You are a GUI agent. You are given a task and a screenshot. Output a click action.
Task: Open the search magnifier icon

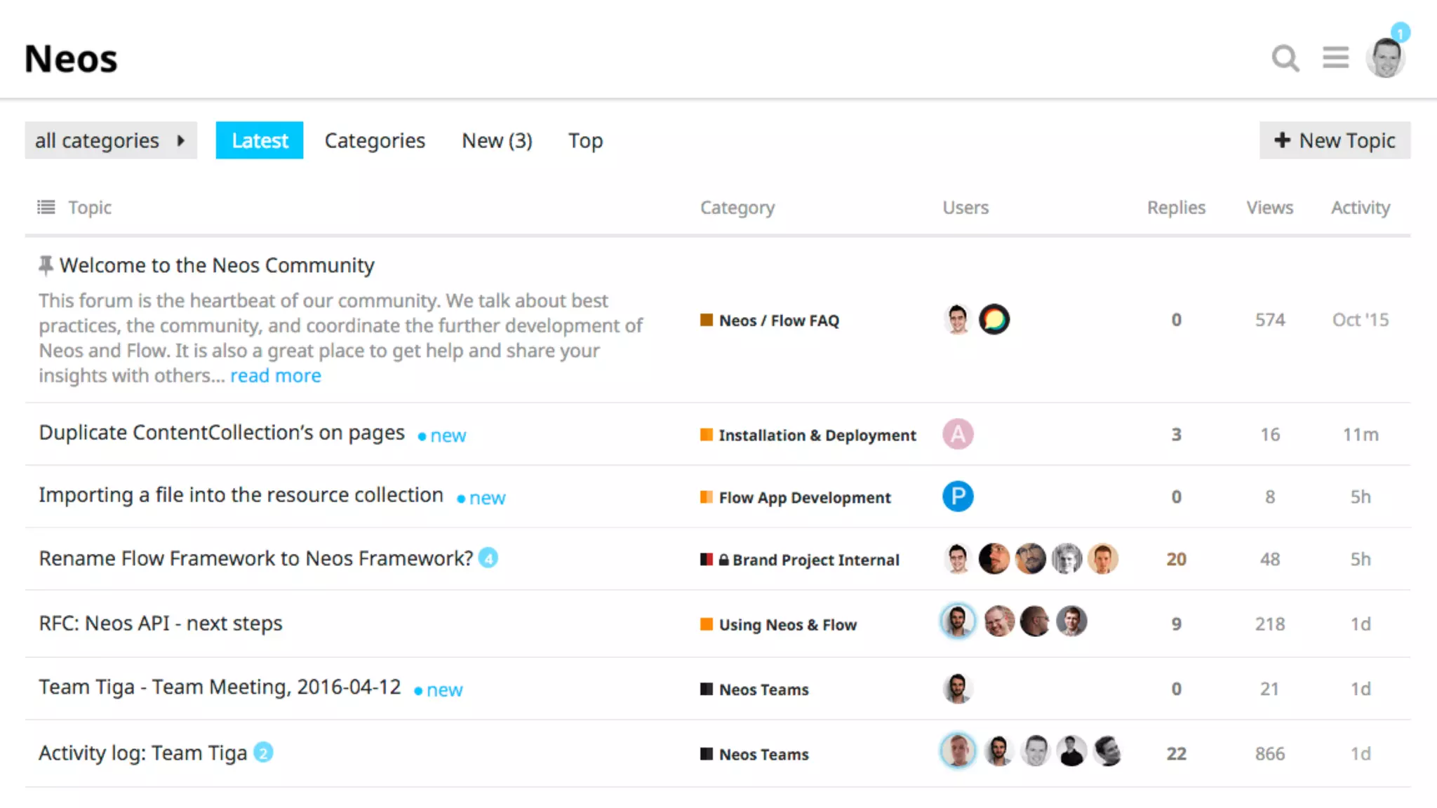(1285, 58)
